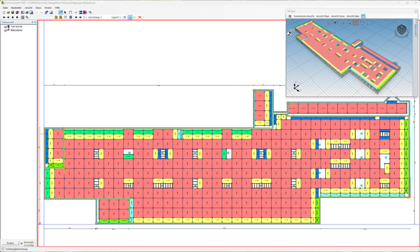Viewport: 420px width, 252px height.
Task: Click the Ändern button
Action: (10, 243)
